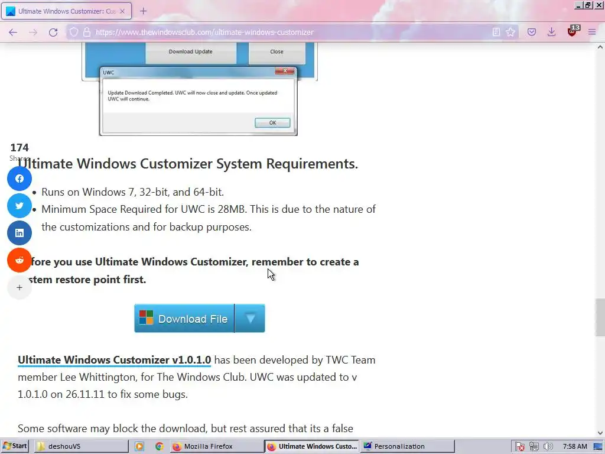Open the Windows Start menu
The height and width of the screenshot is (454, 605).
pos(15,446)
